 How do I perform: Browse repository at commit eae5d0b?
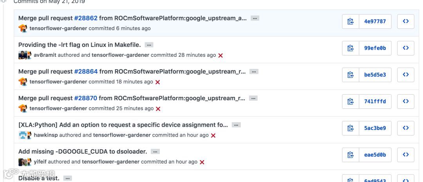click(406, 155)
